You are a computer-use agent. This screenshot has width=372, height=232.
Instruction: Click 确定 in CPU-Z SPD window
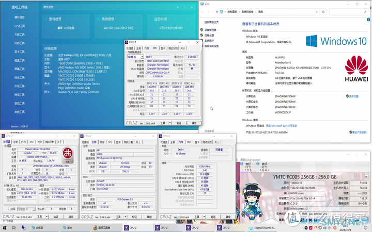[194, 123]
